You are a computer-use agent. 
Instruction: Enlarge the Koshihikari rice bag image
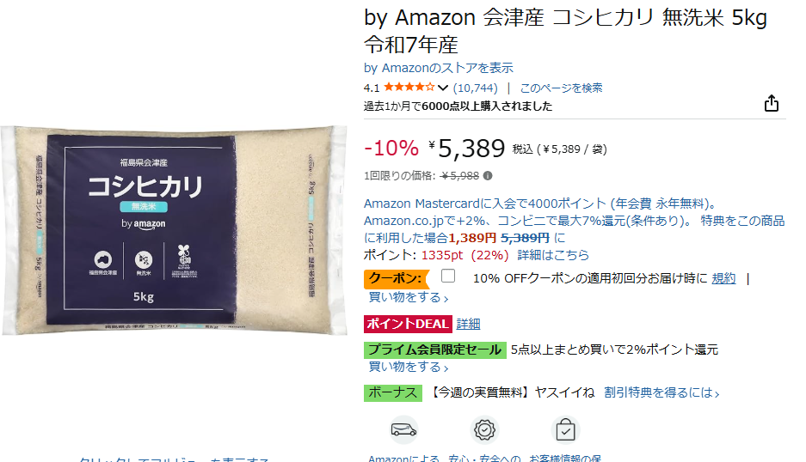175,230
